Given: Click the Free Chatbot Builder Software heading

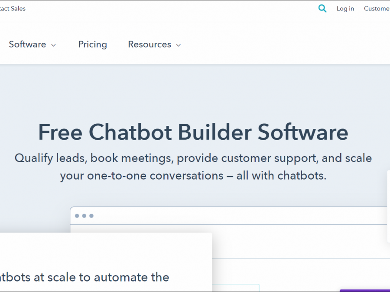Looking at the screenshot, I should 193,132.
